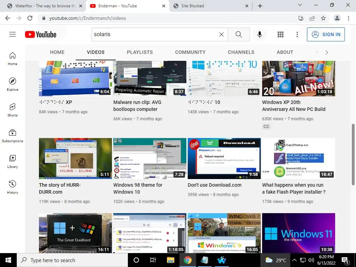Open the 8:37 Preparing Automatic Repair thumbnail
Image resolution: width=356 pixels, height=267 pixels.
click(150, 79)
